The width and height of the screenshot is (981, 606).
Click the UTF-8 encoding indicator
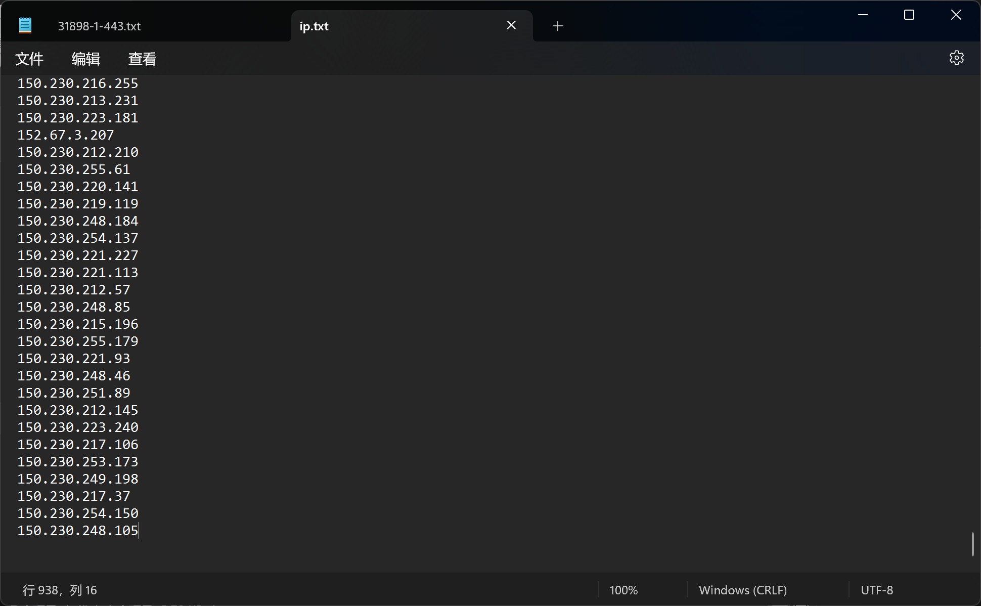tap(876, 590)
